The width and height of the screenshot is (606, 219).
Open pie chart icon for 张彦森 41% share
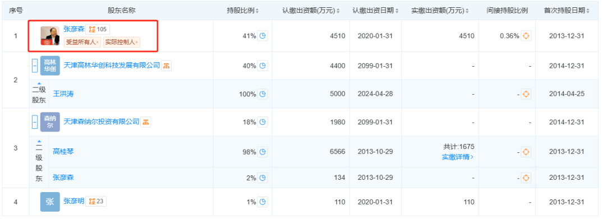pyautogui.click(x=263, y=36)
